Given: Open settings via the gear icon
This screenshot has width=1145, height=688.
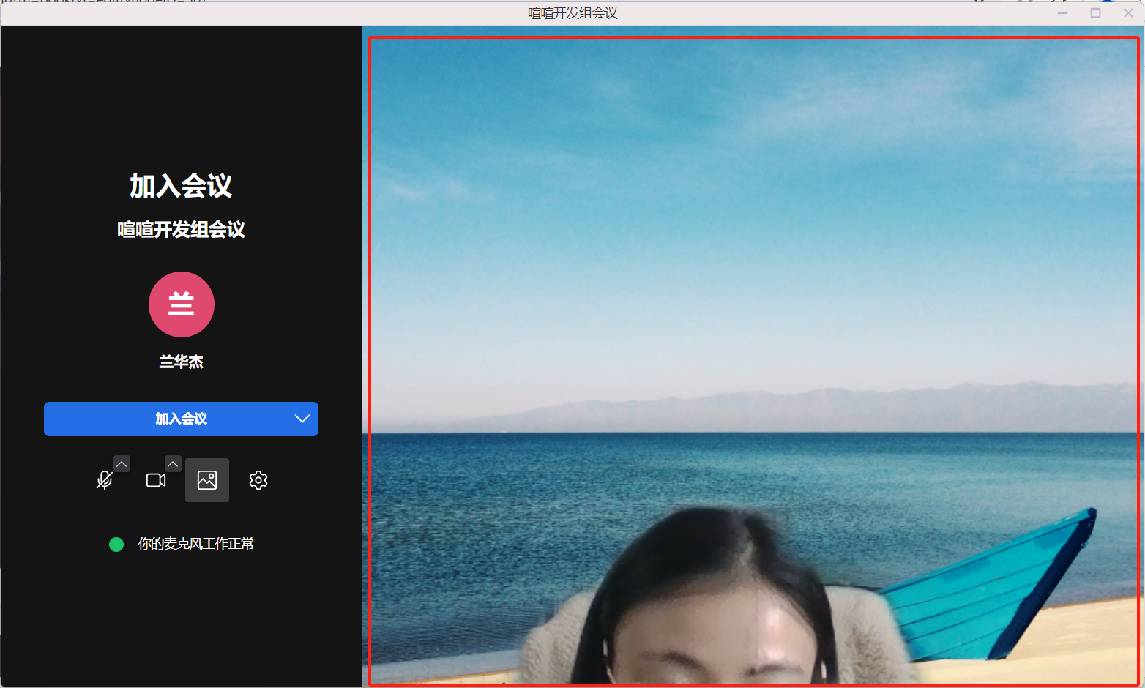Looking at the screenshot, I should [258, 480].
